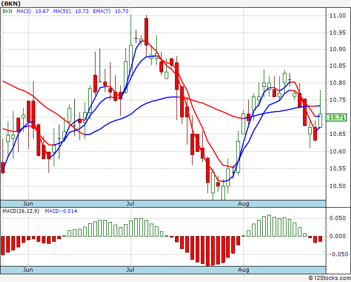Click the 10.90 price axis label
The image size is (351, 282).
point(338,49)
